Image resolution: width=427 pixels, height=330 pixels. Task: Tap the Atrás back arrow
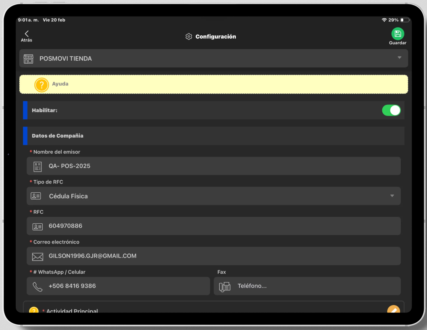point(27,34)
